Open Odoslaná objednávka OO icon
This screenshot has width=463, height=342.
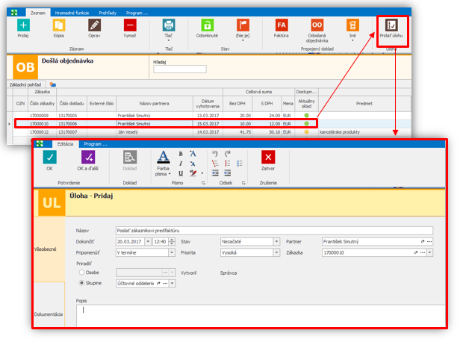(x=317, y=25)
